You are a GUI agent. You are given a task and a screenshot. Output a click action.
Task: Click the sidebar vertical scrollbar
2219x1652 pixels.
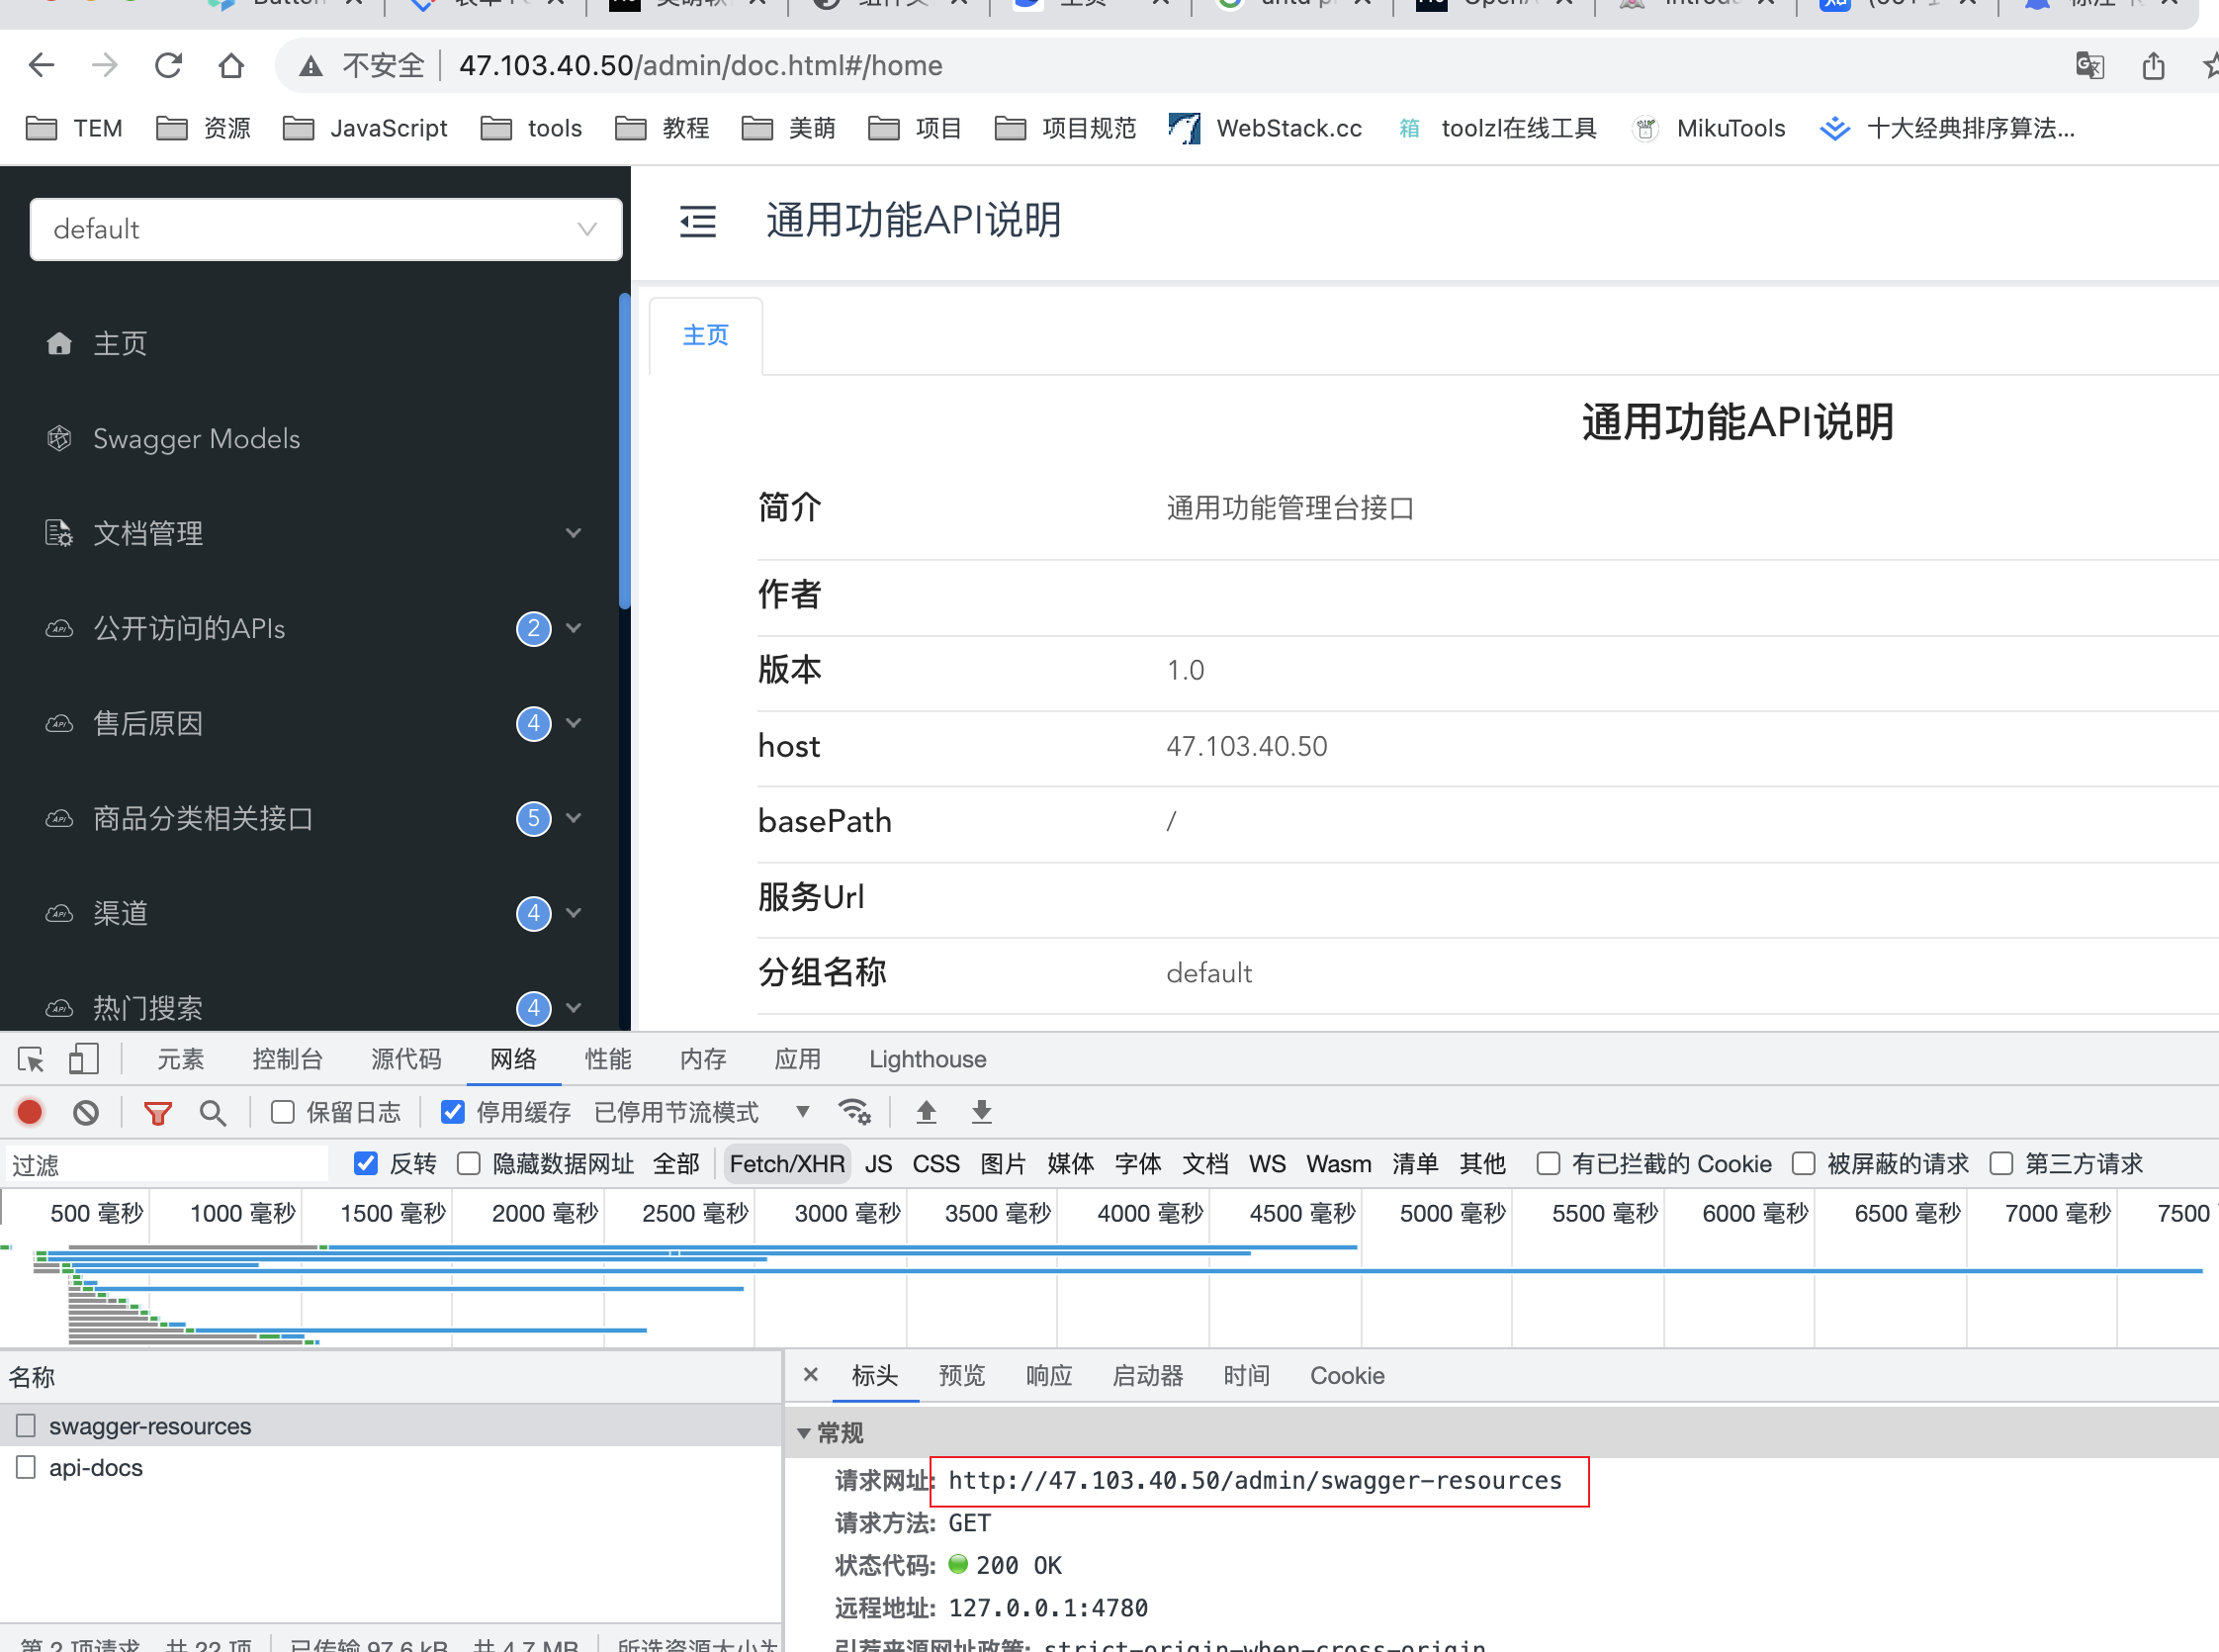point(624,450)
